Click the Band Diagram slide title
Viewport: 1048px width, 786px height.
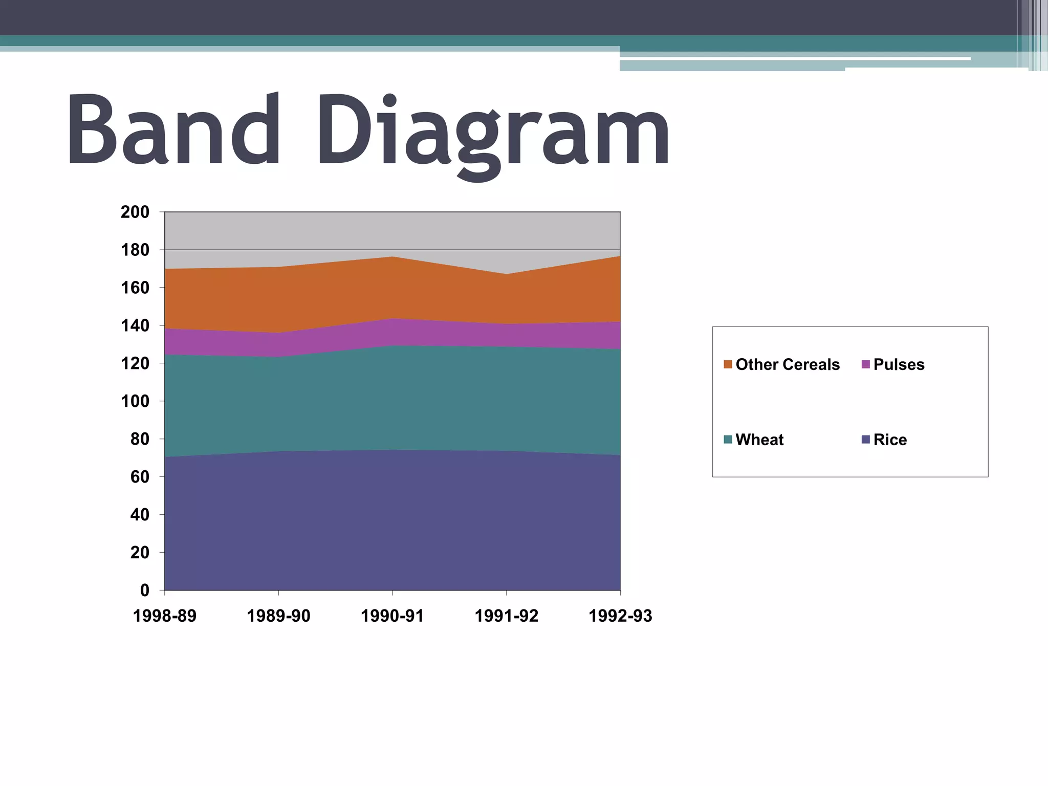pyautogui.click(x=368, y=132)
